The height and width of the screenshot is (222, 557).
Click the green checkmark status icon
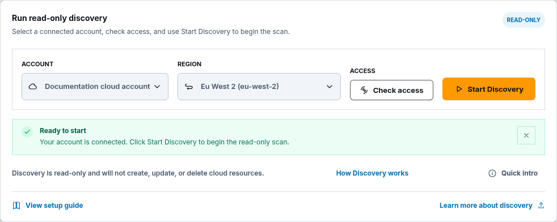27,131
